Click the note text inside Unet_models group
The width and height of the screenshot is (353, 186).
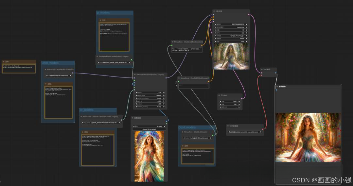58,102
